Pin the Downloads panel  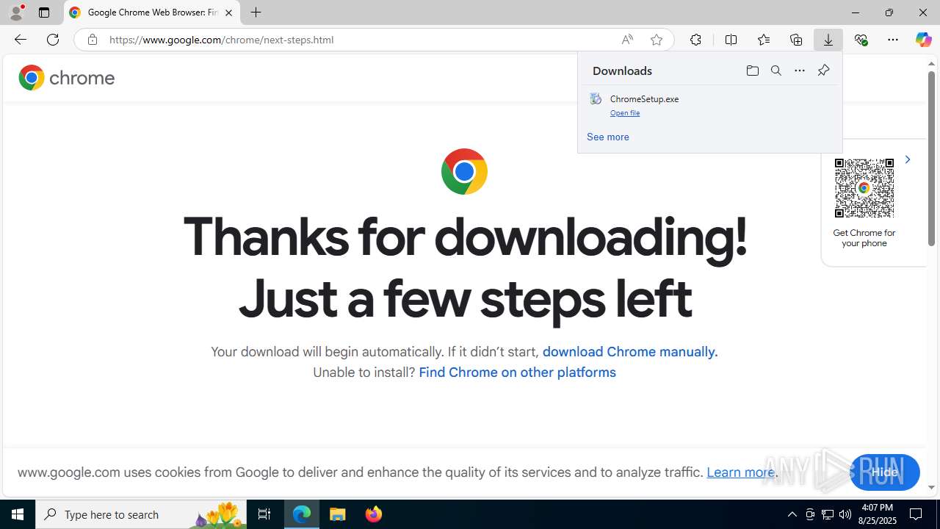click(823, 71)
